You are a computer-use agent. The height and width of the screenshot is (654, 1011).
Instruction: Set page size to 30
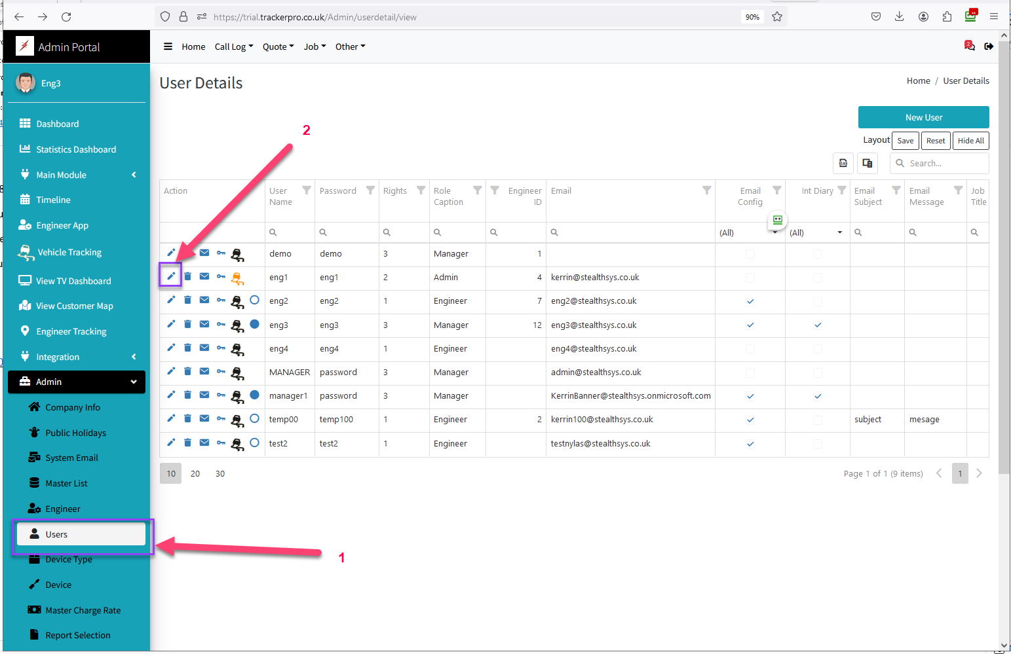(220, 473)
